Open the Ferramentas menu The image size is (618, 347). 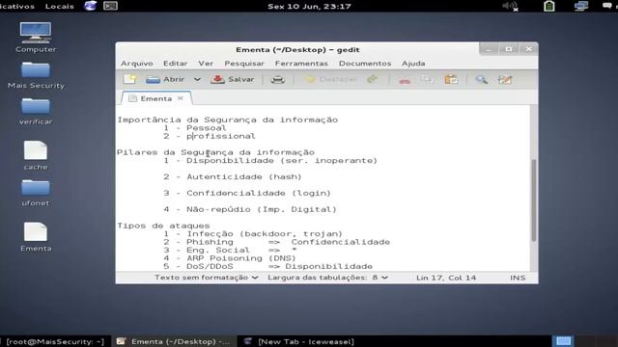[301, 64]
